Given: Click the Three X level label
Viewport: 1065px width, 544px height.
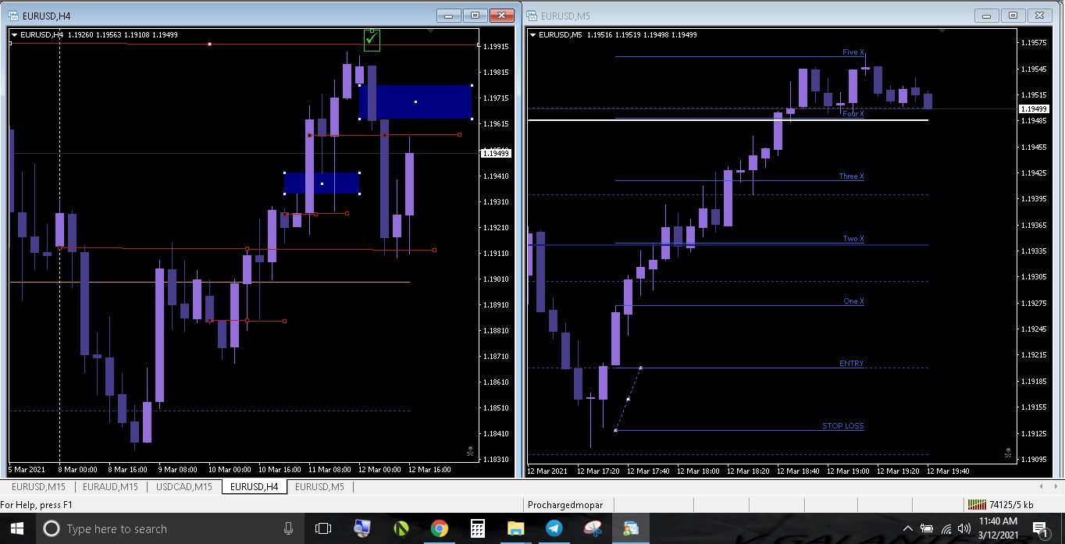Looking at the screenshot, I should coord(852,176).
